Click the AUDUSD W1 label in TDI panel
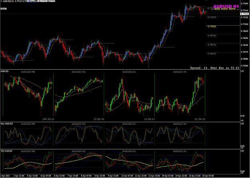This screenshot has width=250, height=178. click(x=79, y=151)
